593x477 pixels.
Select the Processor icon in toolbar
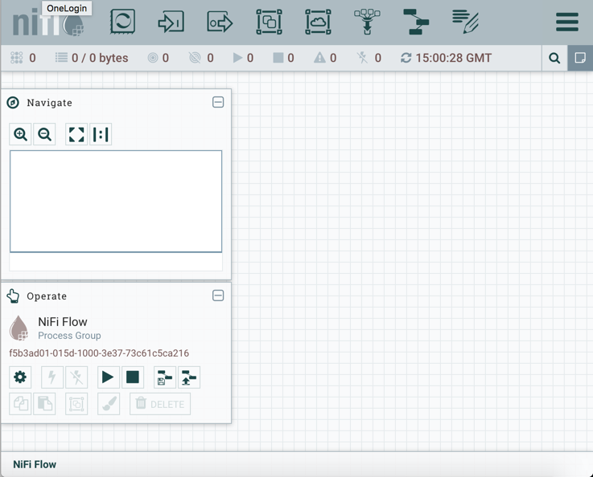(x=122, y=22)
